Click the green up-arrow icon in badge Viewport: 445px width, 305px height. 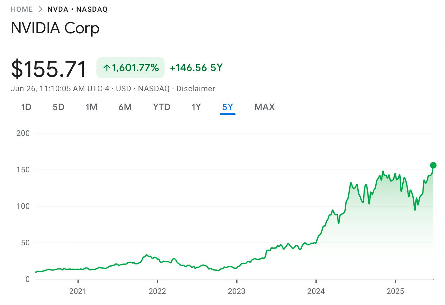click(107, 68)
